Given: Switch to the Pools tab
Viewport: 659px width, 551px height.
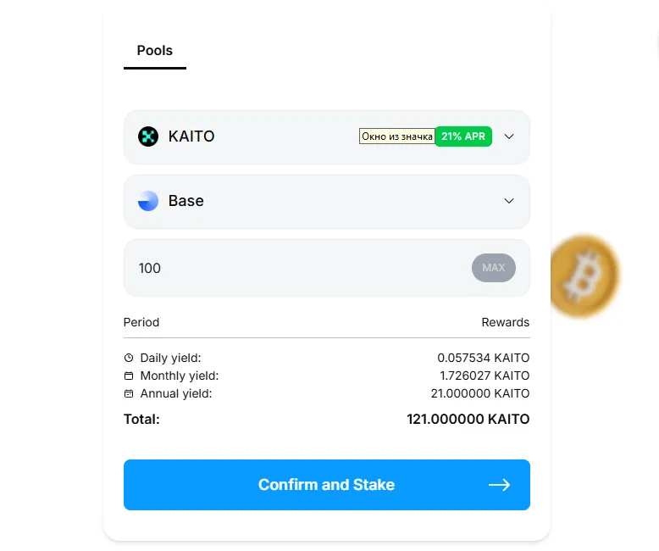Looking at the screenshot, I should point(155,51).
